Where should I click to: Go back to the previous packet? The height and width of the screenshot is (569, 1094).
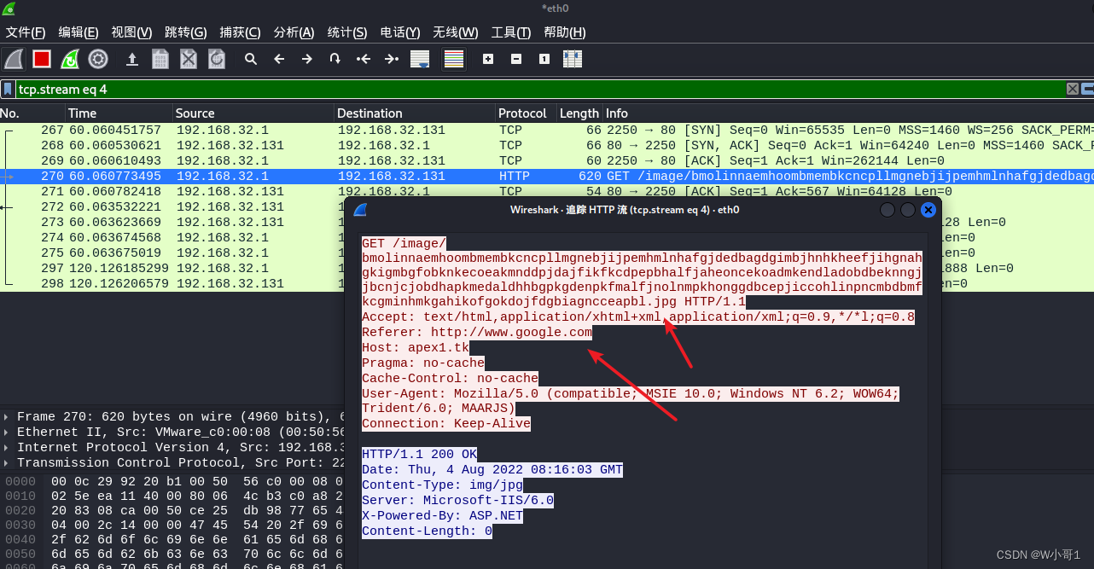click(x=279, y=59)
